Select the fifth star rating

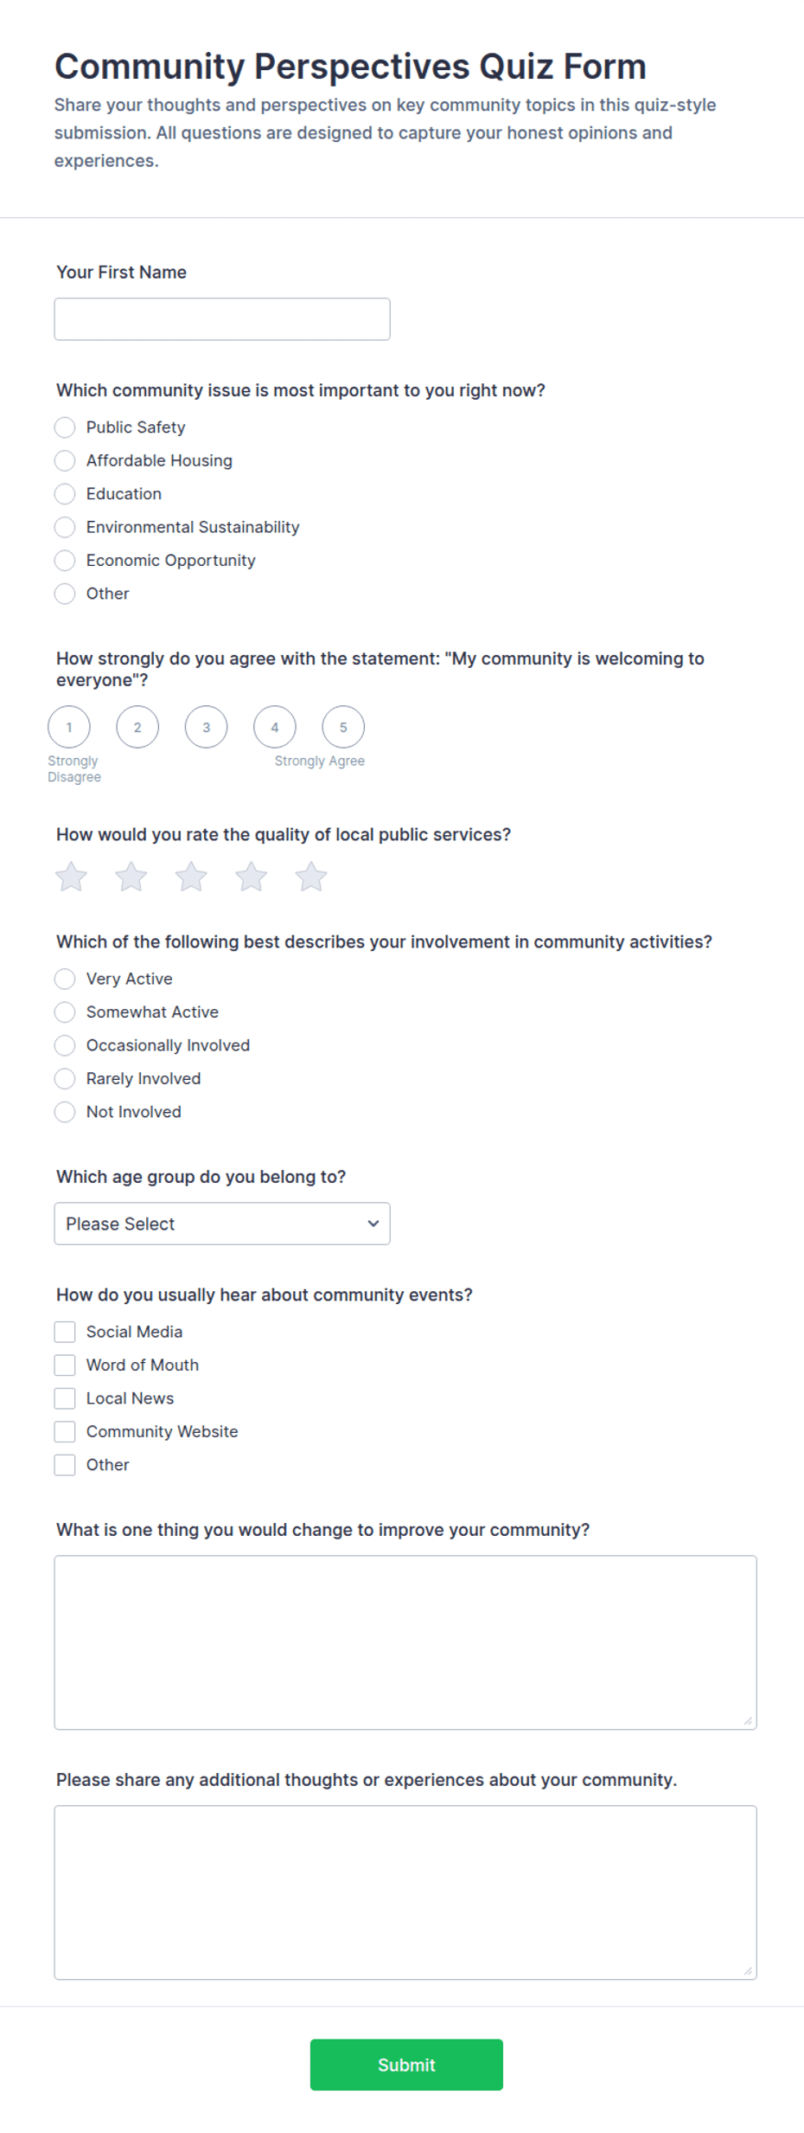click(311, 877)
